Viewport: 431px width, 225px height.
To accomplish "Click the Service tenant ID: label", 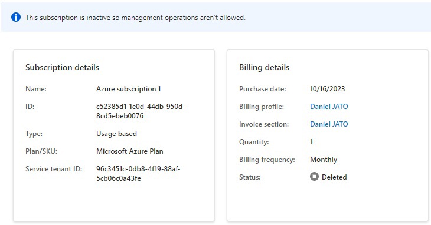I will (54, 169).
